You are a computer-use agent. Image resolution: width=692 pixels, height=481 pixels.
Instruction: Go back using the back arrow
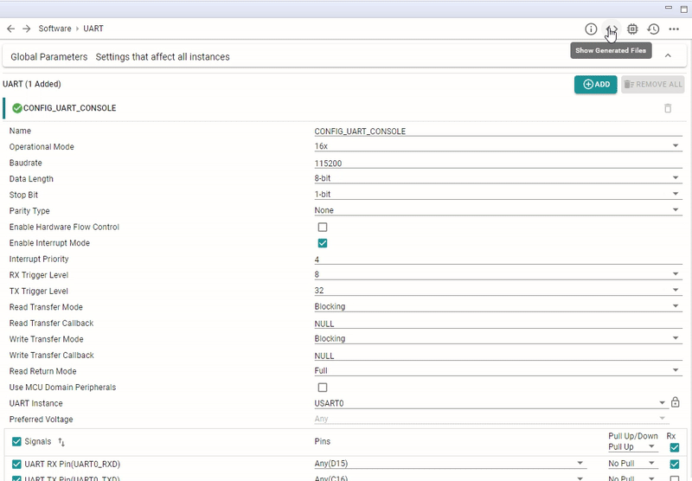(10, 29)
